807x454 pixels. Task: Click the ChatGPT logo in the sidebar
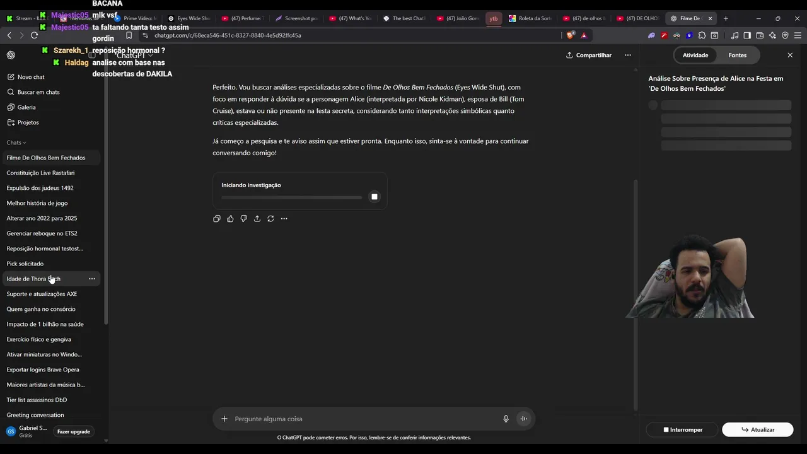[11, 55]
